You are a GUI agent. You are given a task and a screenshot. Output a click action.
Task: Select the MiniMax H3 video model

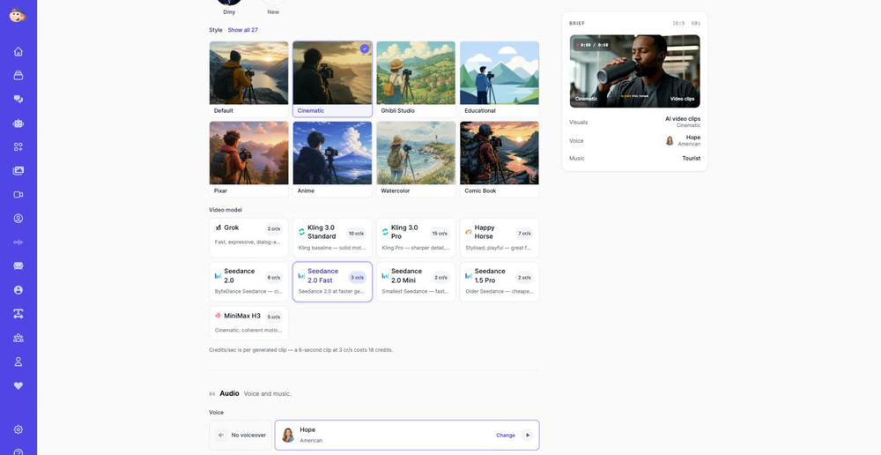point(249,323)
